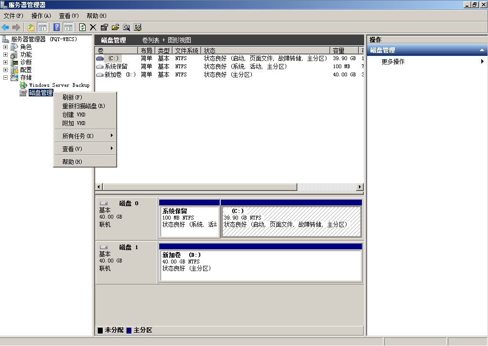Click the 磁盘 1 disk label
The height and width of the screenshot is (346, 488).
point(128,247)
